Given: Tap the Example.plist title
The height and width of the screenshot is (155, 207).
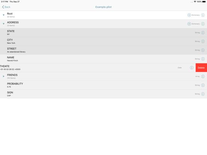Looking at the screenshot, I should (103, 7).
